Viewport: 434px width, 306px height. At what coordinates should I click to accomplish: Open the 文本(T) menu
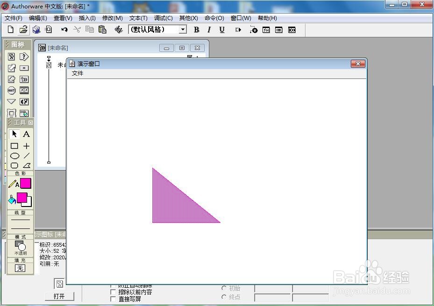[x=138, y=18]
